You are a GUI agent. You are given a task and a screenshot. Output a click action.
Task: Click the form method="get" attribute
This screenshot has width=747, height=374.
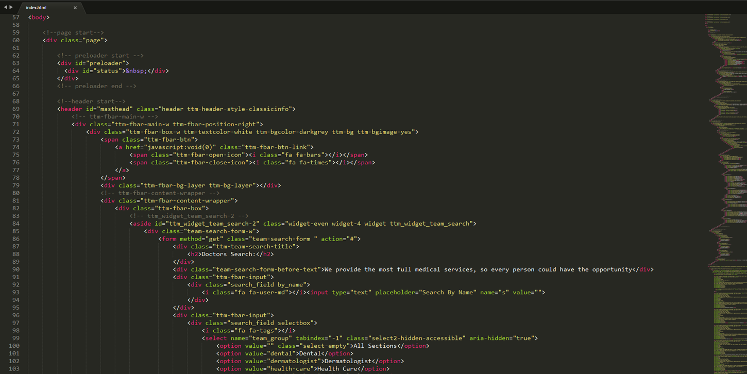click(201, 239)
